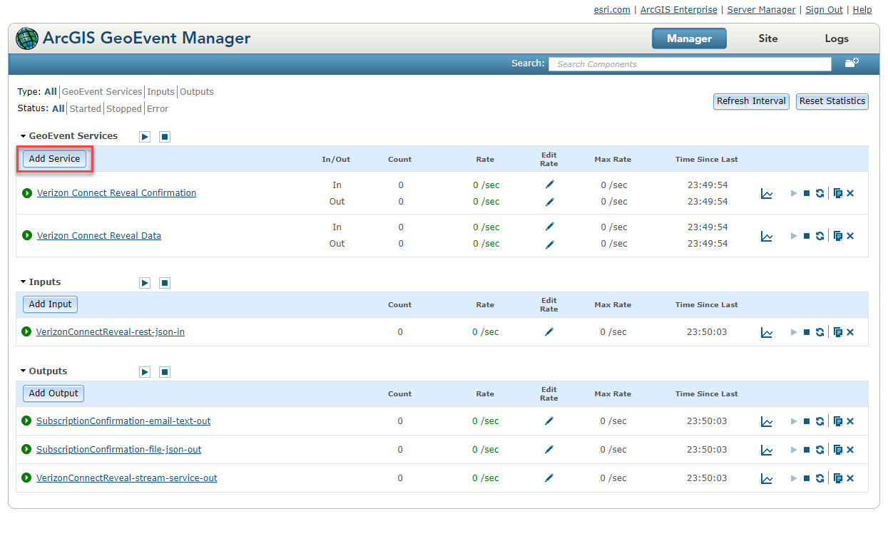Edit rate for VerizonConnectReveal-rest-json-in
This screenshot has height=536, width=888.
[548, 331]
